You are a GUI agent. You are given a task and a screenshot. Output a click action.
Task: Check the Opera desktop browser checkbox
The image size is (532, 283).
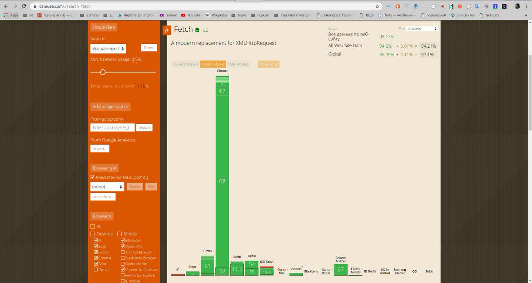(96, 269)
